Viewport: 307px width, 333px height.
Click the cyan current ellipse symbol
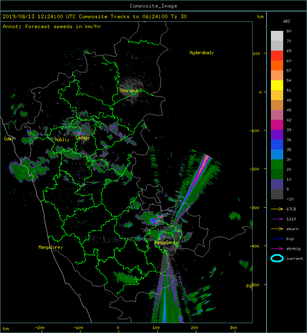277,258
